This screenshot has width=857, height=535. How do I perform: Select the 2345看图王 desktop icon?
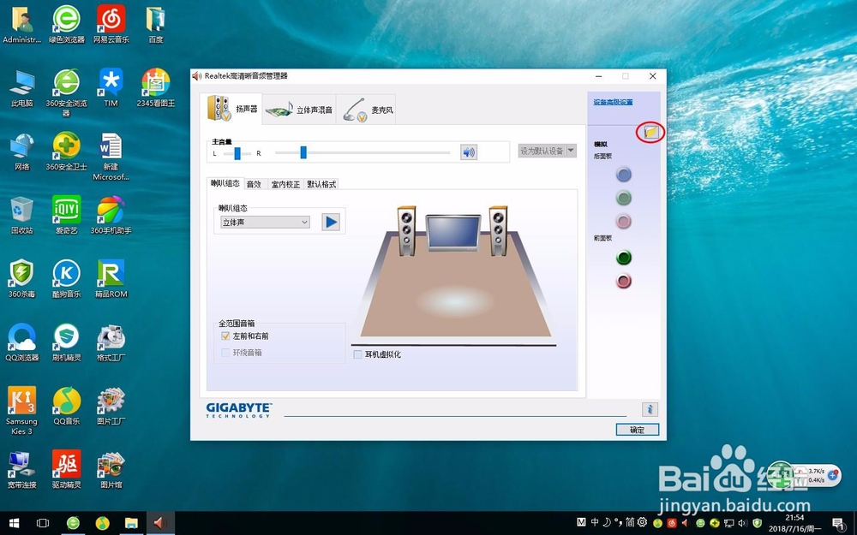coord(156,88)
